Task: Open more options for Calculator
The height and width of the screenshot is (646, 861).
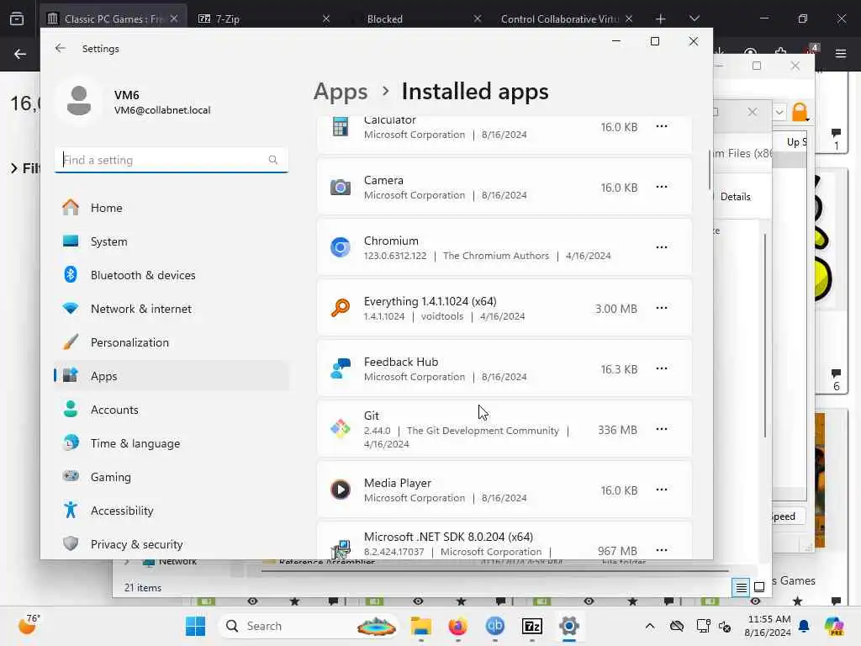Action: tap(662, 126)
